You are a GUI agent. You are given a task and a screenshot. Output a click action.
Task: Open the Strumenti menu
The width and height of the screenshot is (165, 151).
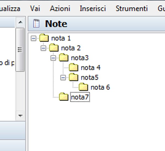point(131,8)
